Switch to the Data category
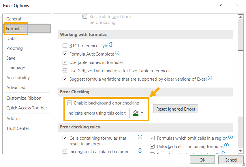This screenshot has height=167, width=246. tap(27, 39)
